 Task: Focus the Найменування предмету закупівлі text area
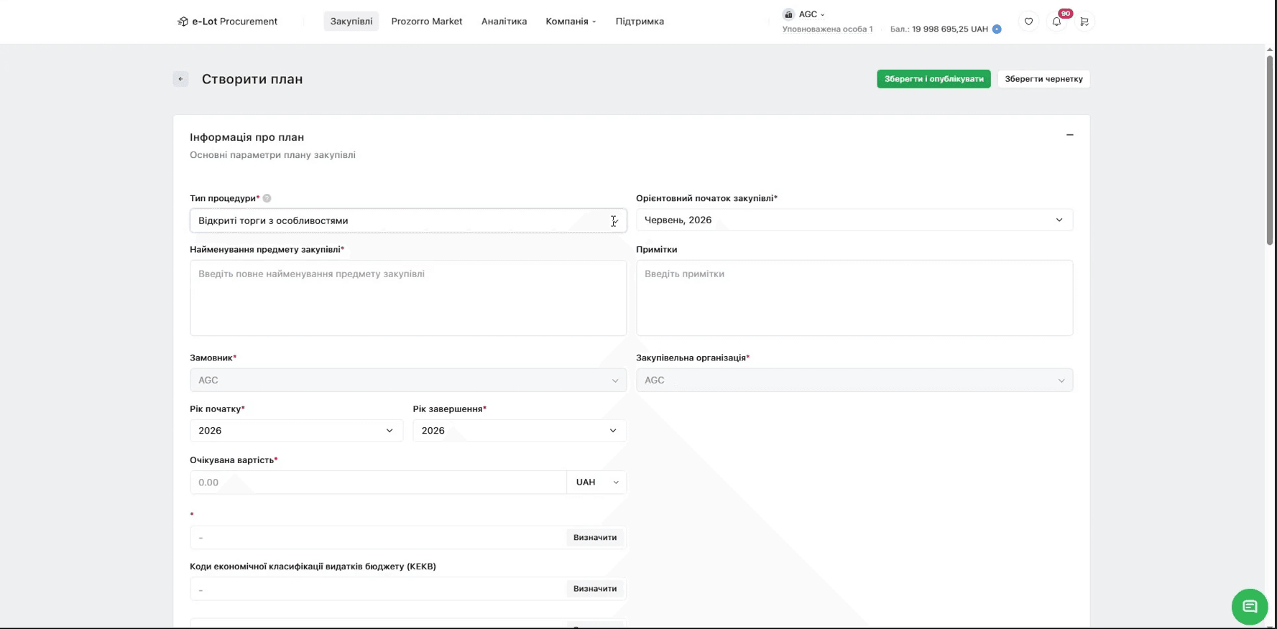point(408,298)
